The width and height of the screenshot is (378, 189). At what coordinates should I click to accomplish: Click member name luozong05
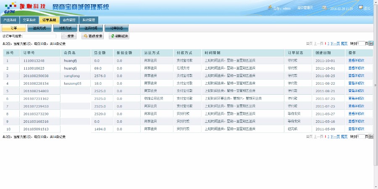tap(73, 83)
